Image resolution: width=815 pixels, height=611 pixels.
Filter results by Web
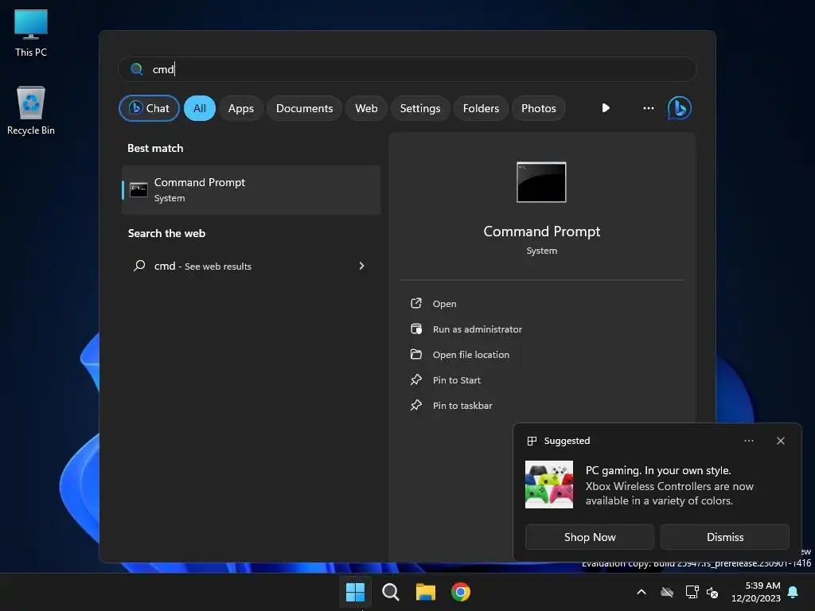366,108
